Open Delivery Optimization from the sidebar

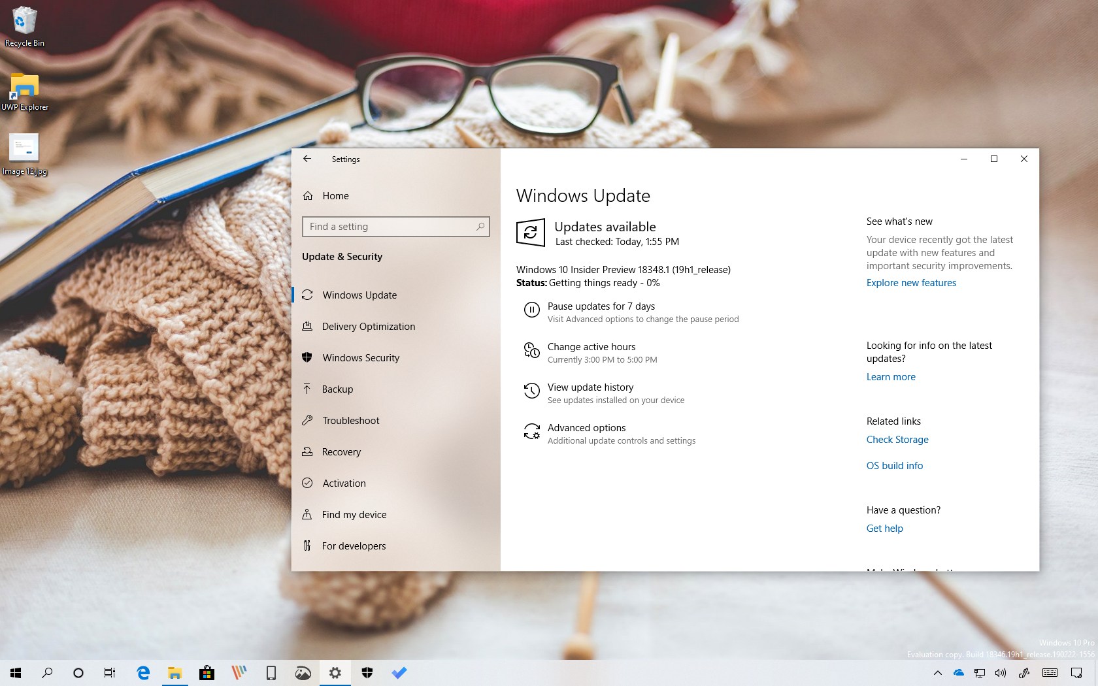pos(368,326)
